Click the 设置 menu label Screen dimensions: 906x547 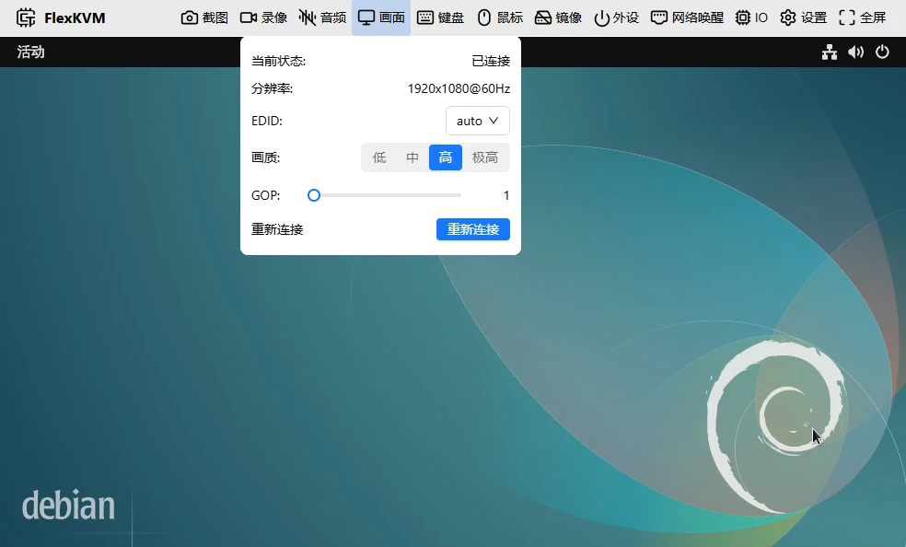(814, 17)
